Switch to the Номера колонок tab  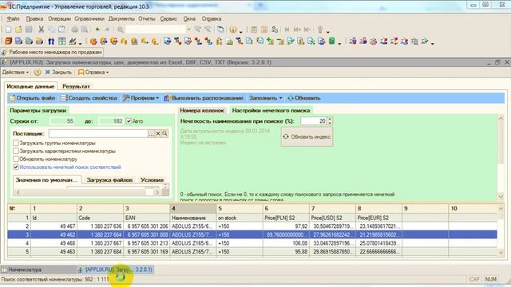pyautogui.click(x=202, y=110)
